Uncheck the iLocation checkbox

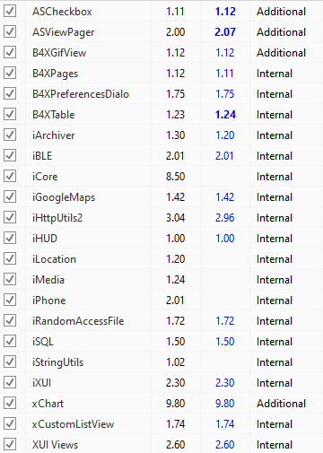pyautogui.click(x=10, y=258)
